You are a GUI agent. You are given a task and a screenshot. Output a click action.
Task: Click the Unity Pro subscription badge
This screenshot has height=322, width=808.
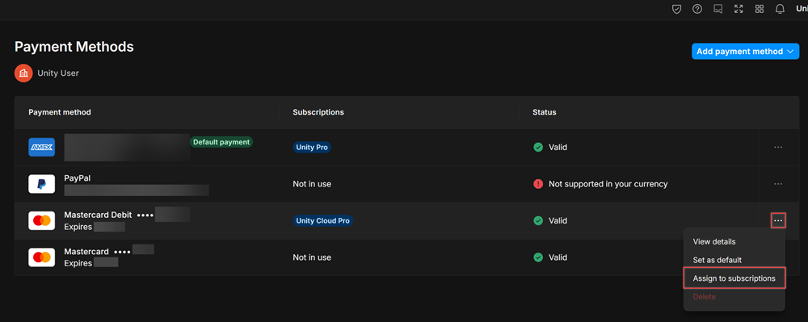click(x=312, y=147)
